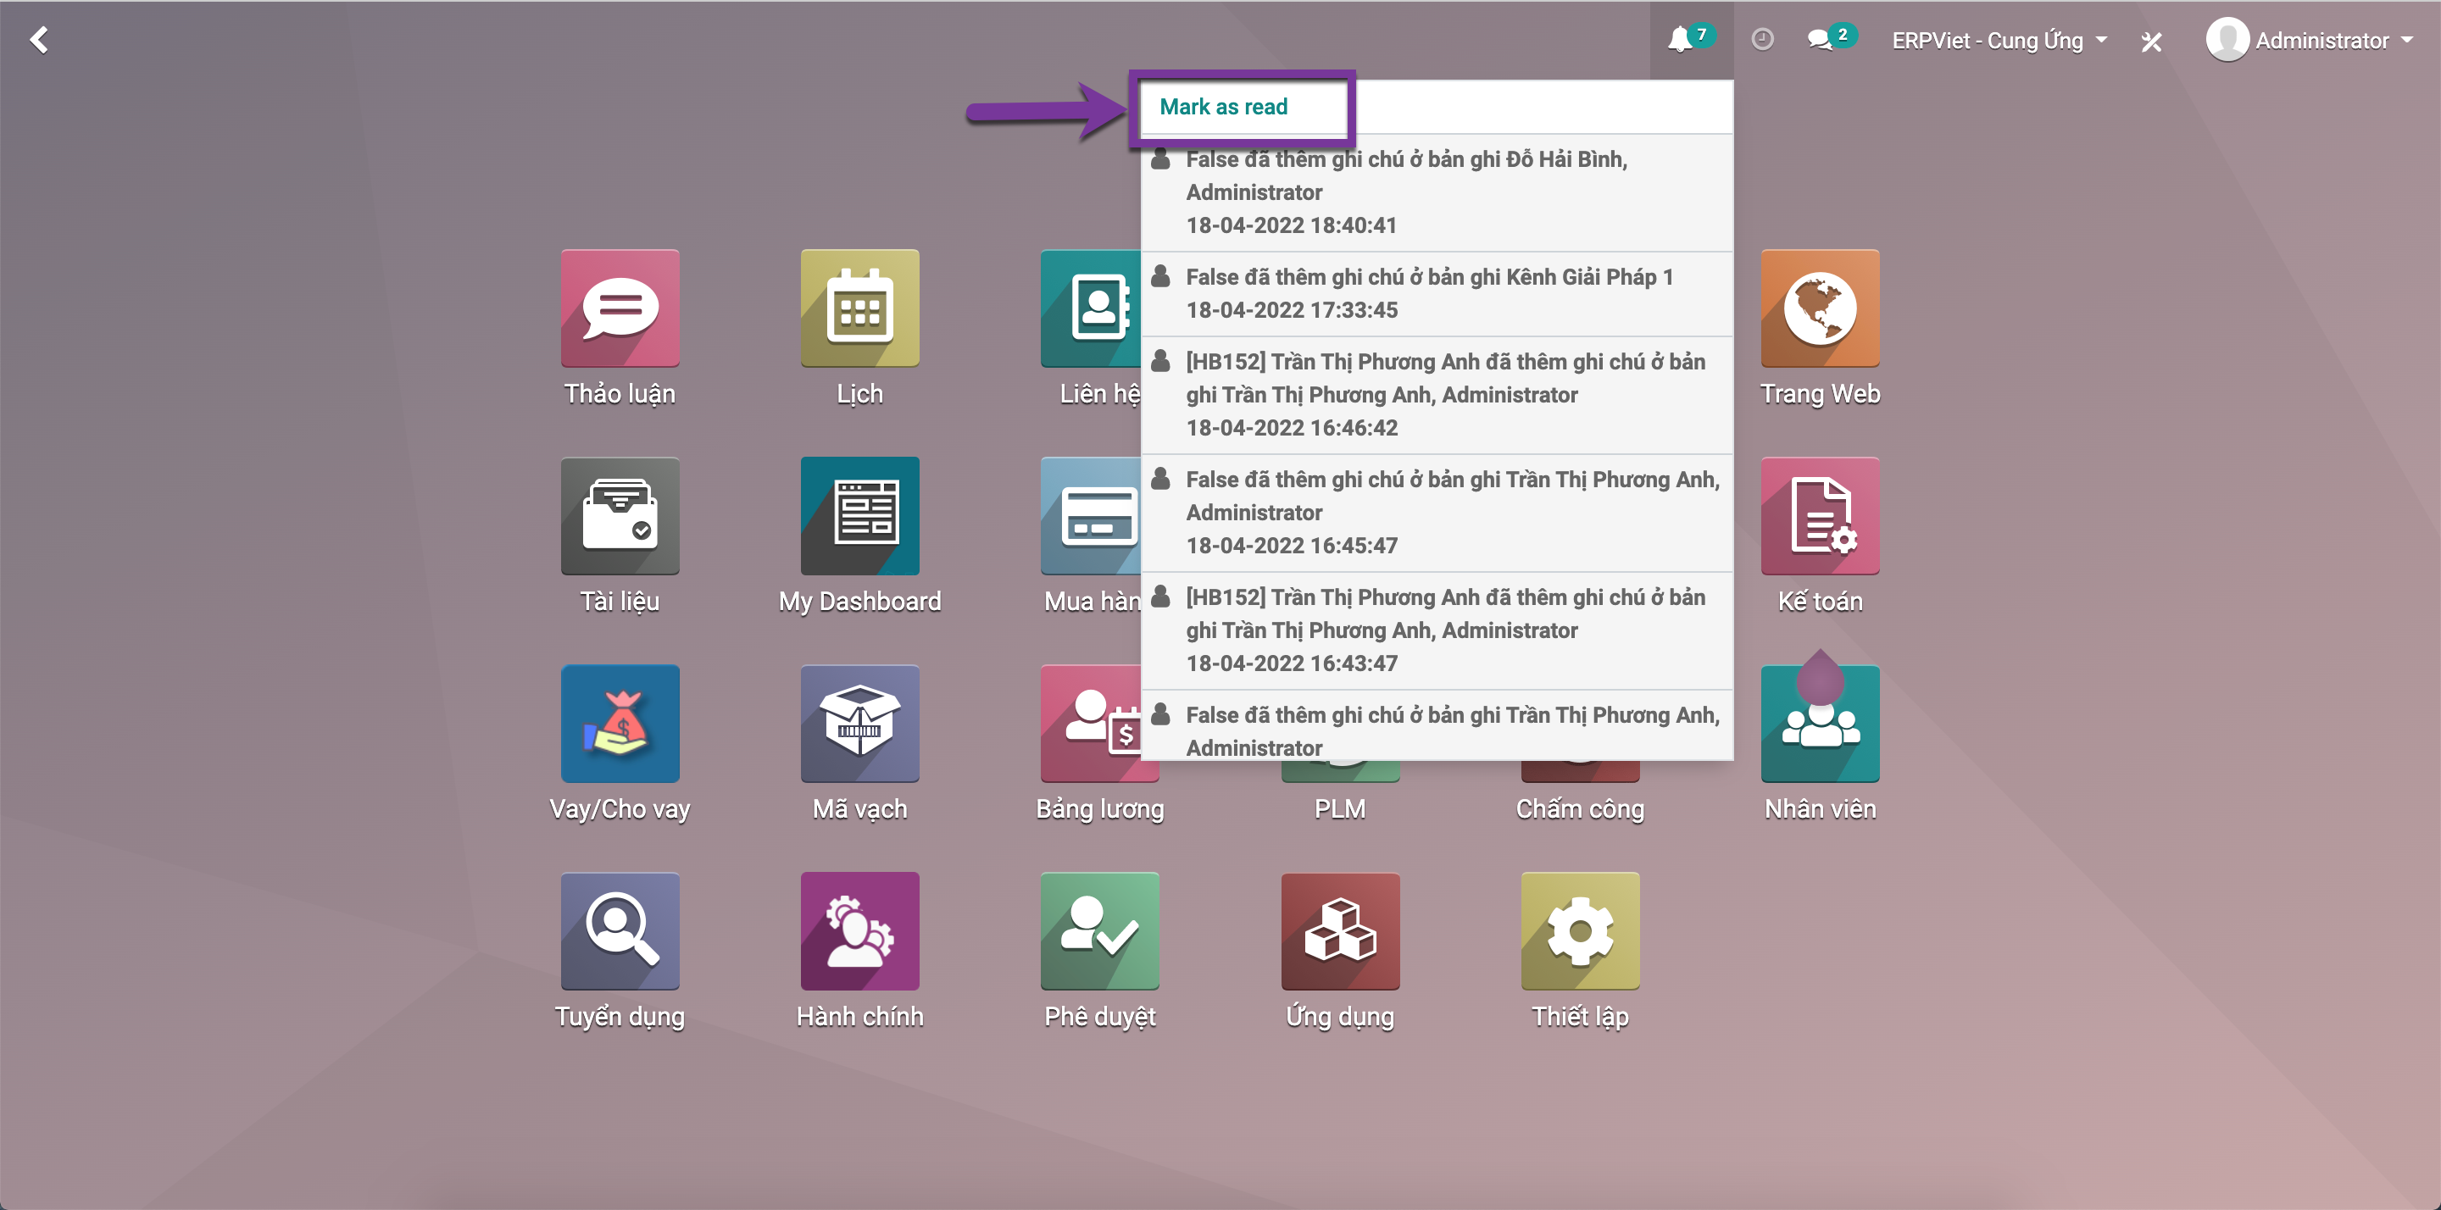Click the Thiết lập label text
The image size is (2441, 1210).
tap(1580, 1016)
